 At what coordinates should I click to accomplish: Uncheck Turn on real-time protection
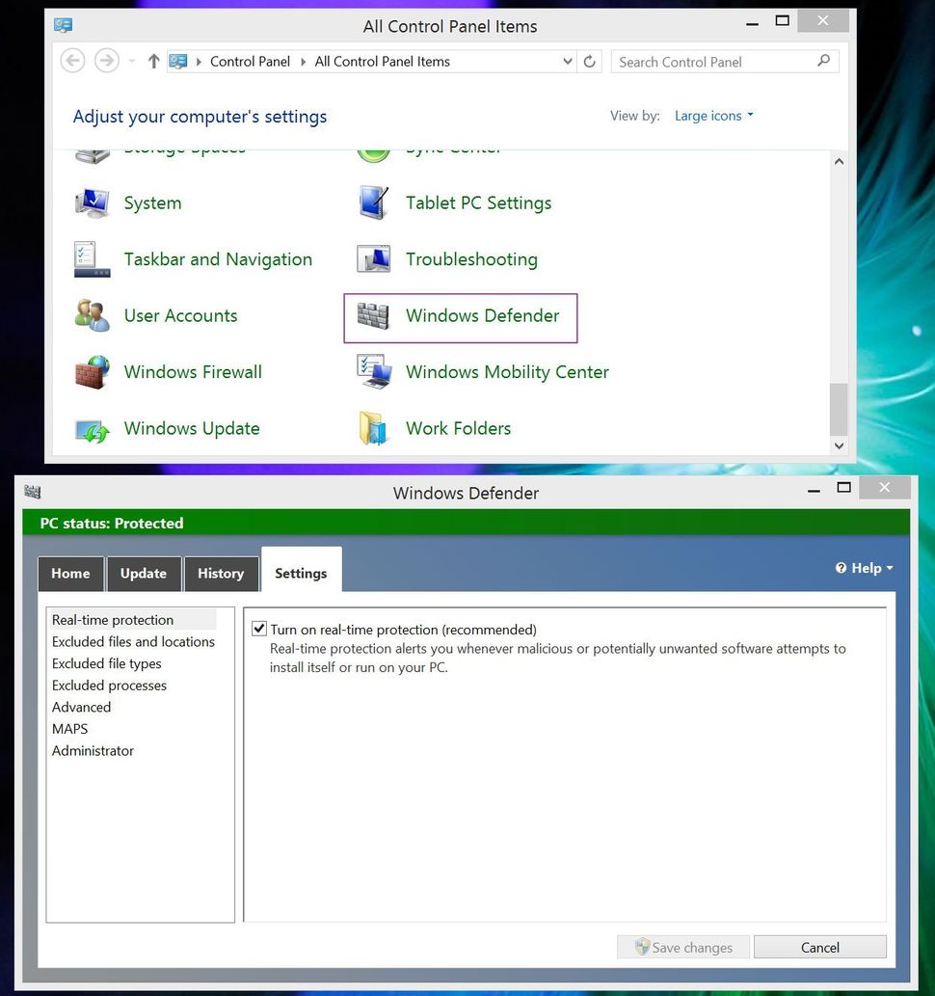(x=259, y=629)
